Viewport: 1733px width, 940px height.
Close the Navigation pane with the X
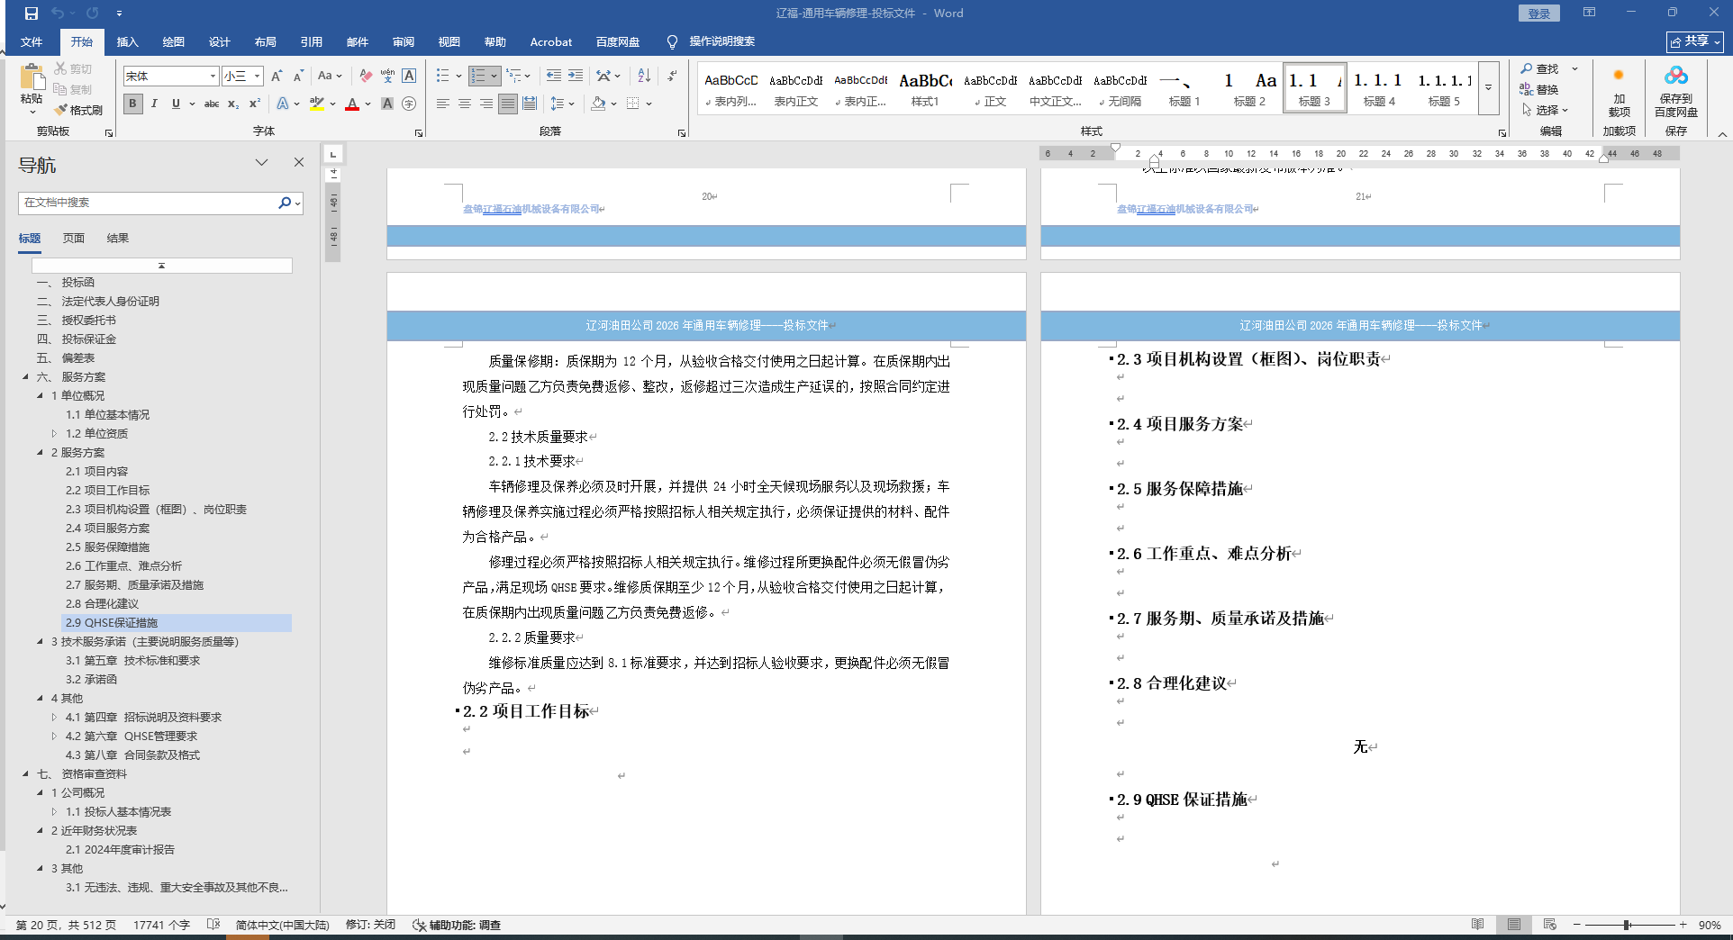[299, 162]
